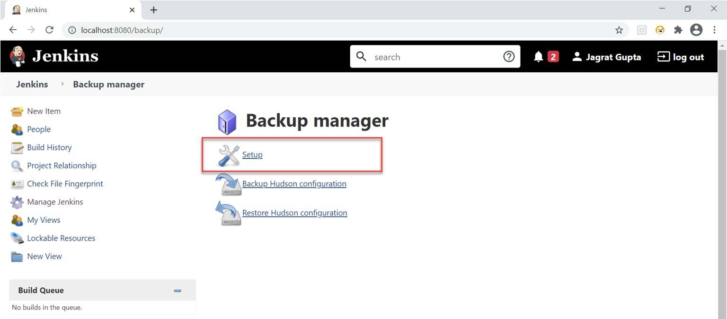Collapse the Build Queue panel

[177, 290]
